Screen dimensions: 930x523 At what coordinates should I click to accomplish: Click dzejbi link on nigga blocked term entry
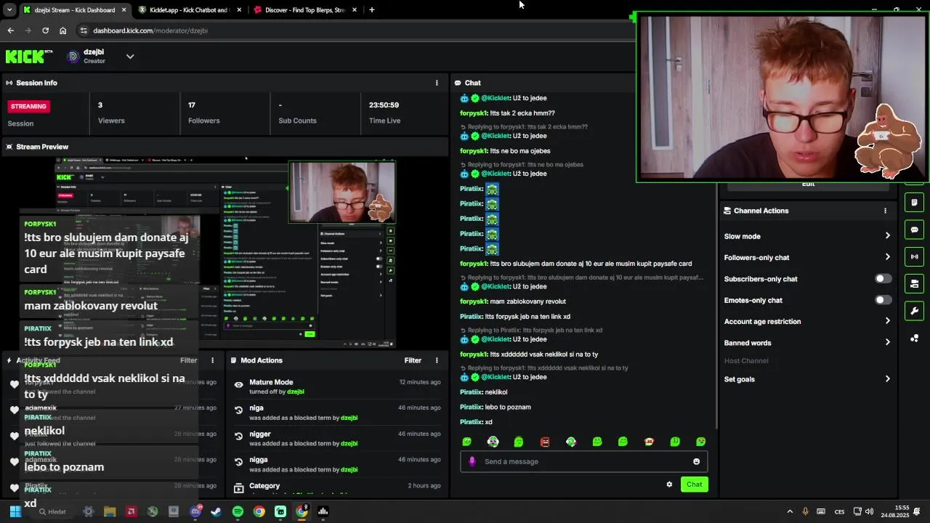(x=349, y=469)
